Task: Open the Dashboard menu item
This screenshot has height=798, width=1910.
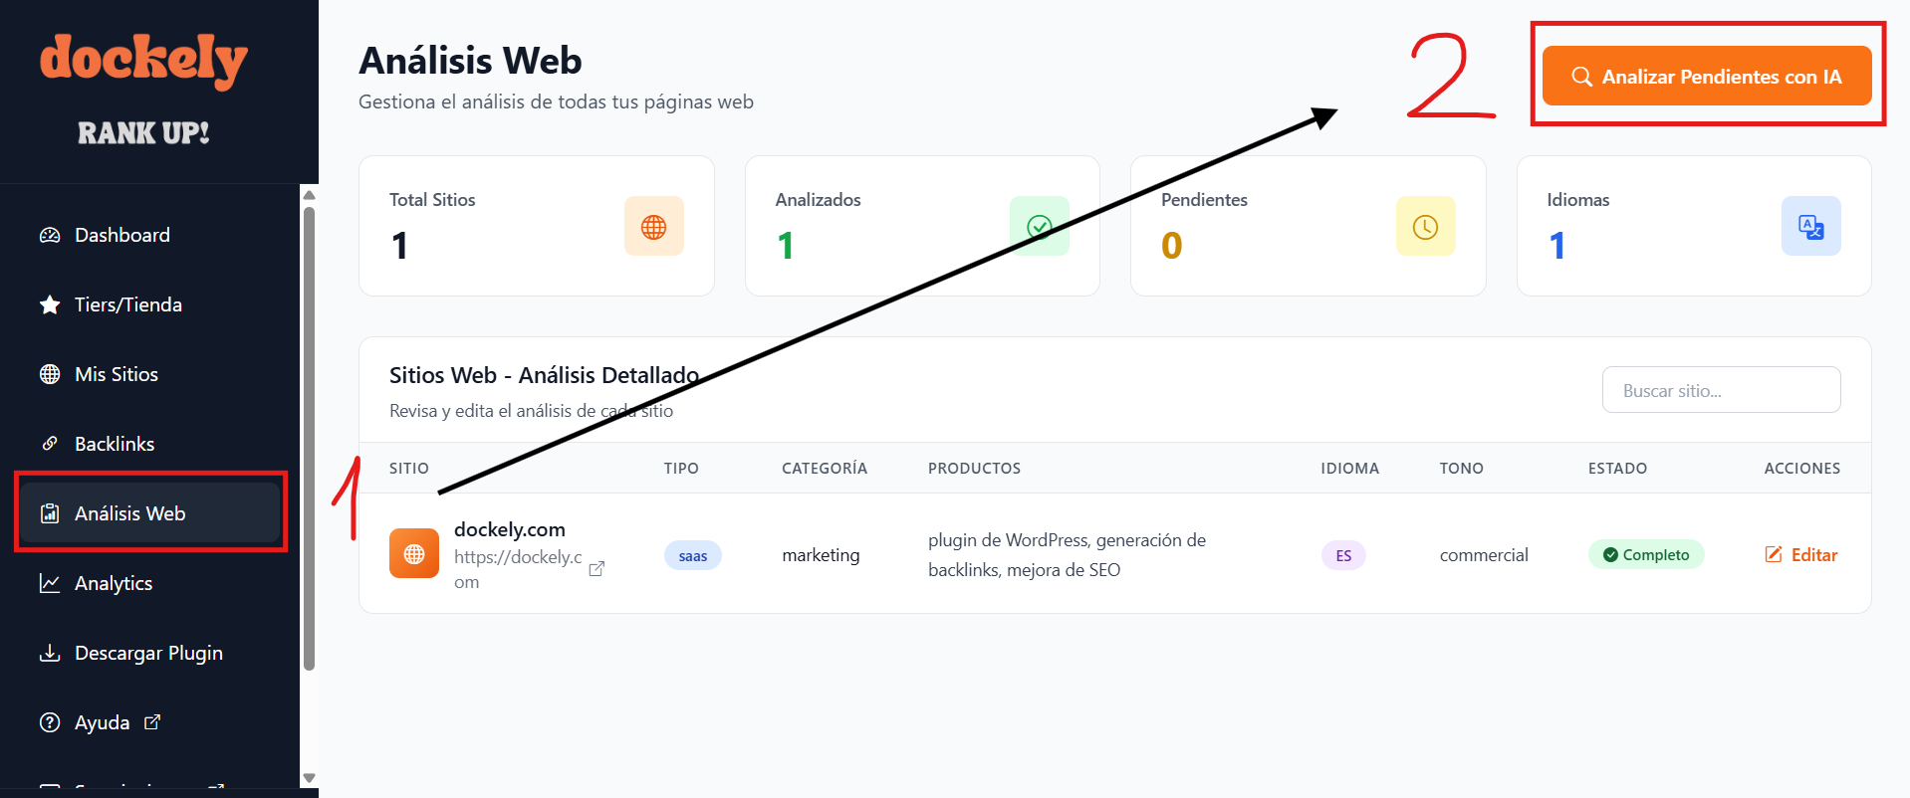Action: 121,235
